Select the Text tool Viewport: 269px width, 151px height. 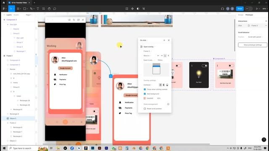coord(38,9)
